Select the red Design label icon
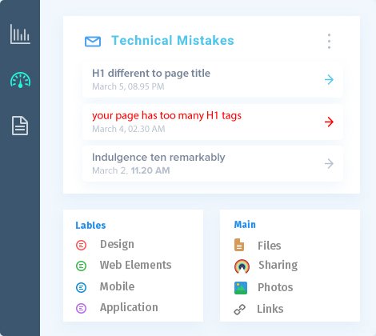This screenshot has height=336, width=376. 81,245
